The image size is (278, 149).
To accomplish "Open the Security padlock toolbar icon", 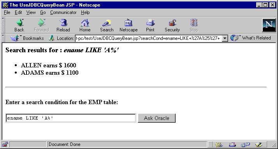I will (x=172, y=25).
